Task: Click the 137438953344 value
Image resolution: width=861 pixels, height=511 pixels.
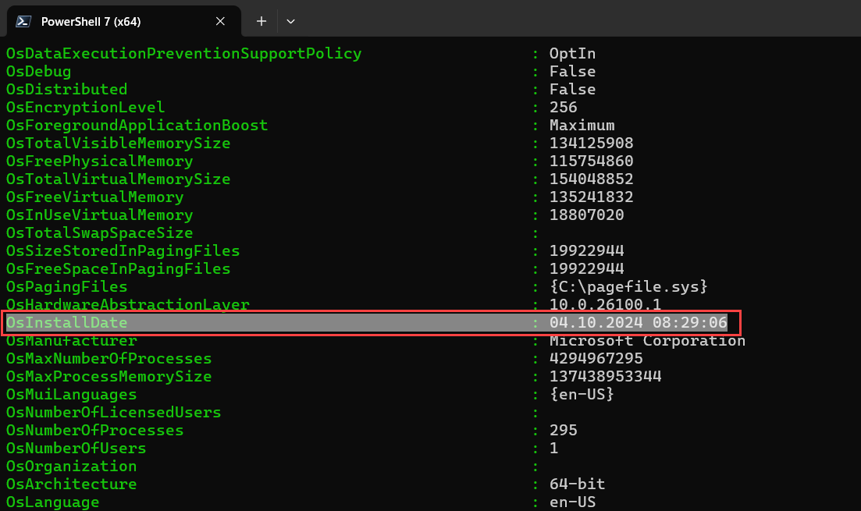Action: point(606,377)
